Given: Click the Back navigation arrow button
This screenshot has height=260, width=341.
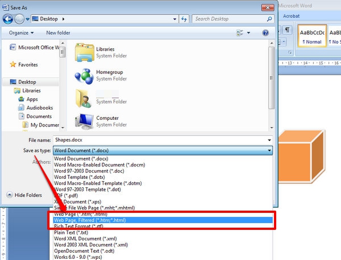Looking at the screenshot, I should [8, 19].
